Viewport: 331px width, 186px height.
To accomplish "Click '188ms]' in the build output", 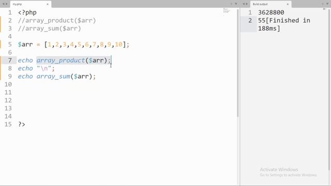I will coord(269,28).
